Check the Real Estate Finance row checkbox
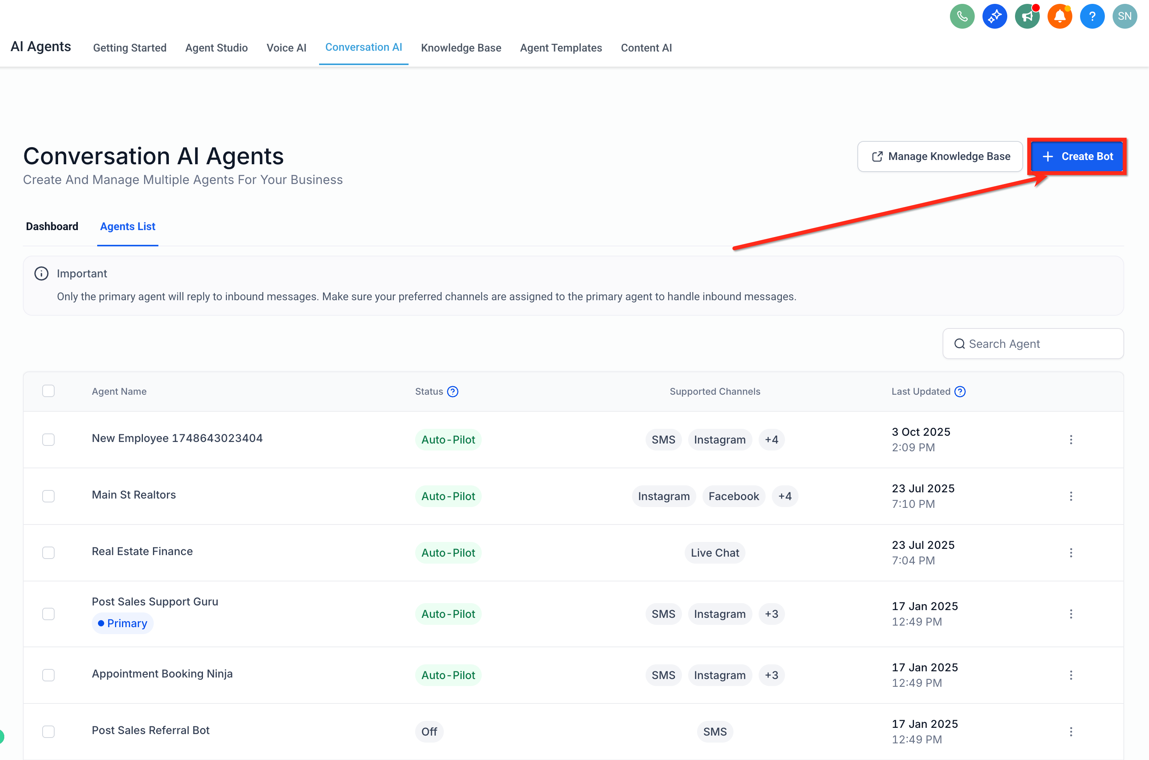Viewport: 1149px width, 760px height. click(48, 552)
